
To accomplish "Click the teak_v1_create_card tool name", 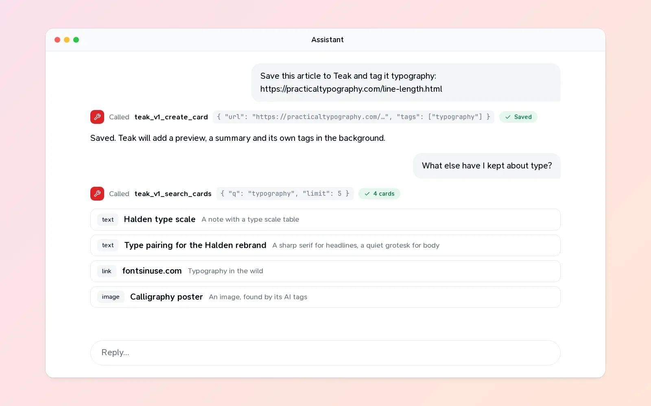I will tap(171, 117).
